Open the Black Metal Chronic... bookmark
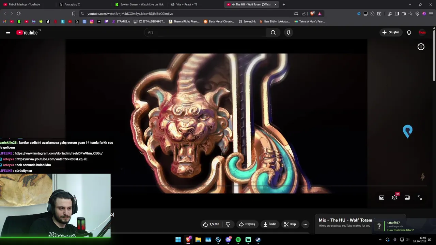Image resolution: width=436 pixels, height=245 pixels. (x=219, y=21)
